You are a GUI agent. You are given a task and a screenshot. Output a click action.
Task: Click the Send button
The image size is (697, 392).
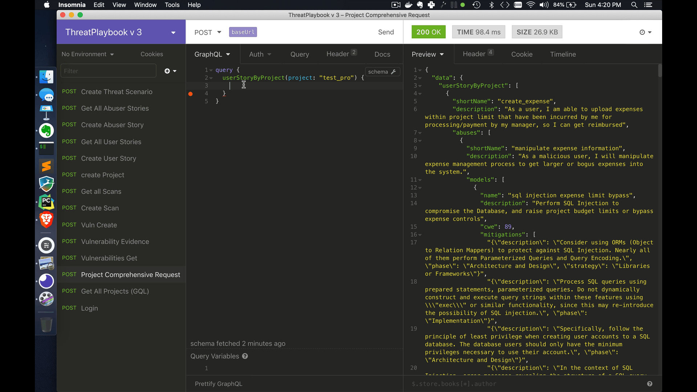pyautogui.click(x=386, y=32)
